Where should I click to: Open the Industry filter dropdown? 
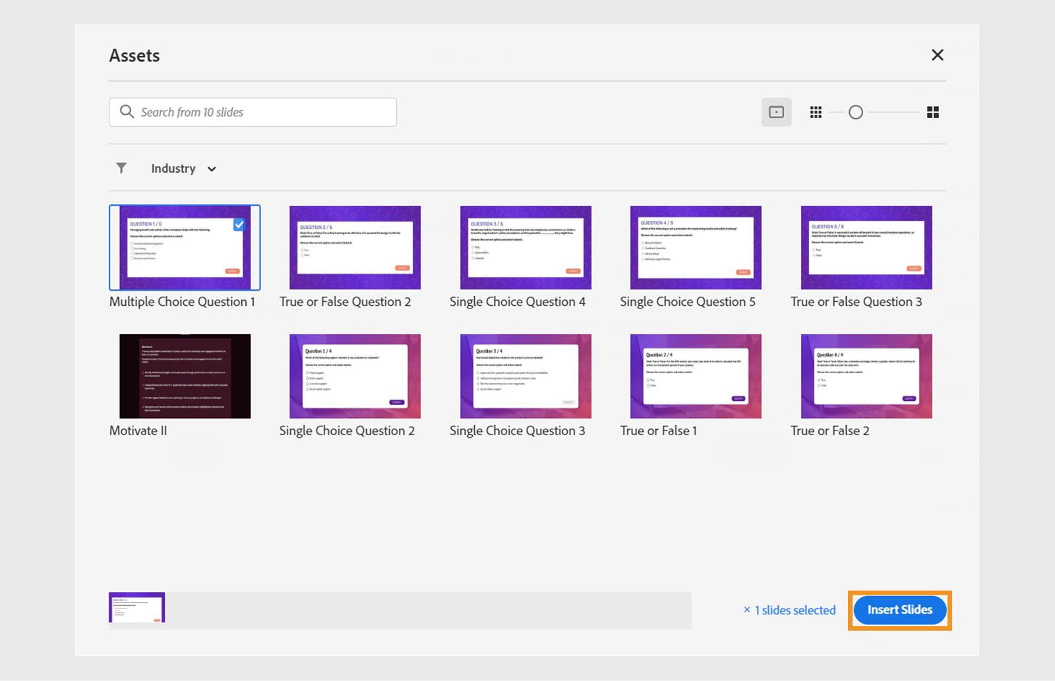tap(181, 168)
